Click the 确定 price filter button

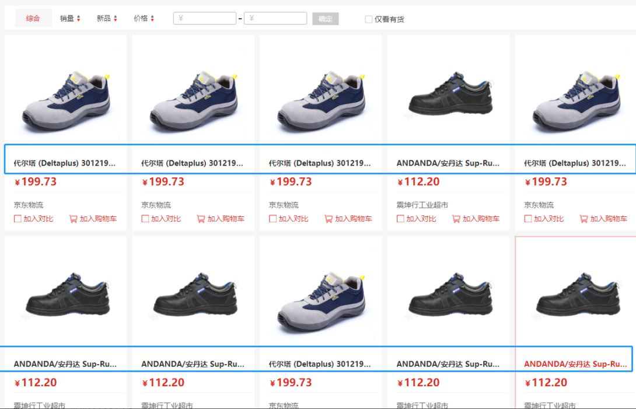(x=326, y=19)
